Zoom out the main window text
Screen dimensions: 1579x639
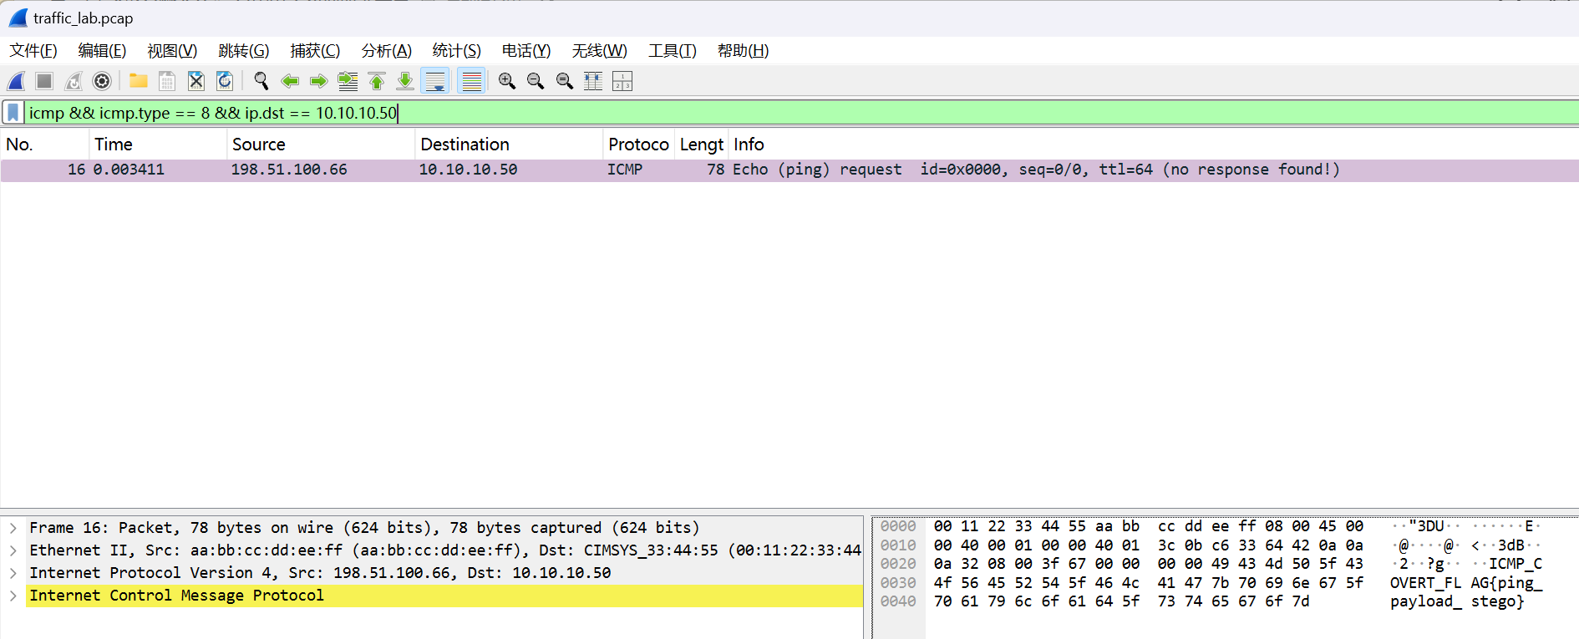pyautogui.click(x=536, y=81)
